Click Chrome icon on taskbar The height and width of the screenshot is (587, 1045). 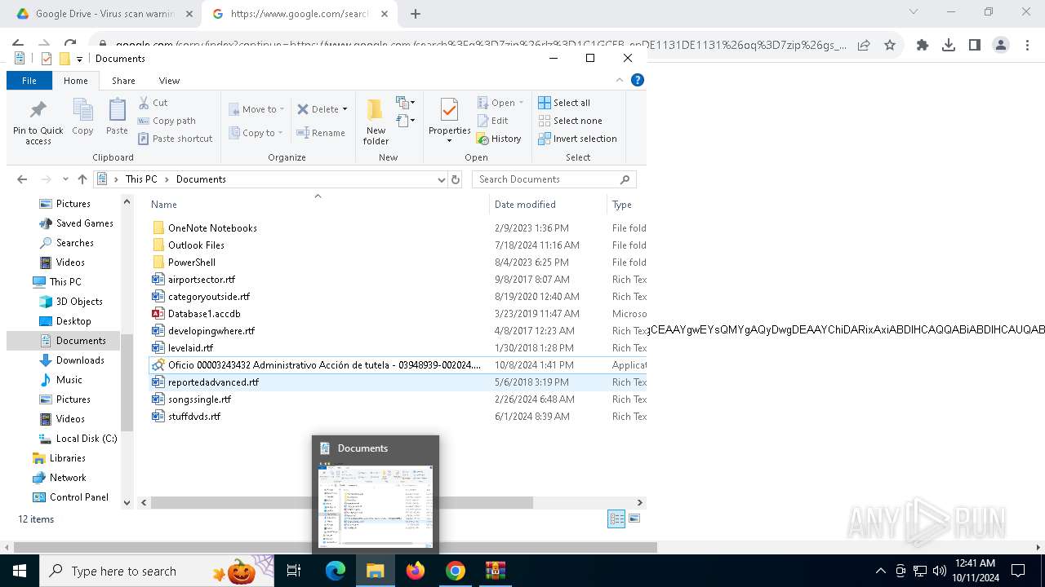coord(456,571)
